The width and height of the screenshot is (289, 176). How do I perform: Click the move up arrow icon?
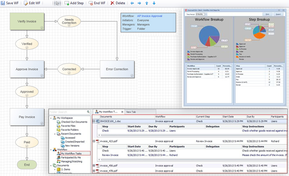pos(147,3)
